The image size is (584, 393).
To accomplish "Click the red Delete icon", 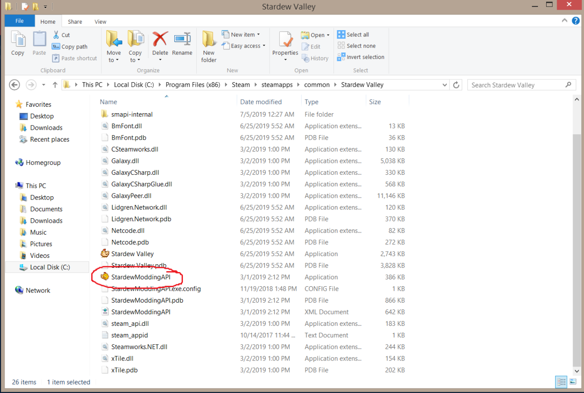I will (x=160, y=39).
